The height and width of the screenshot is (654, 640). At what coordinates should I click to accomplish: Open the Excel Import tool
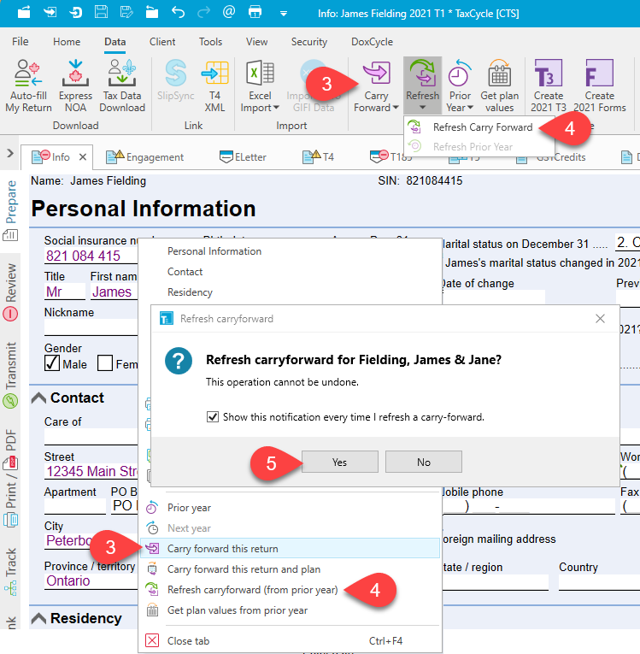pyautogui.click(x=260, y=85)
